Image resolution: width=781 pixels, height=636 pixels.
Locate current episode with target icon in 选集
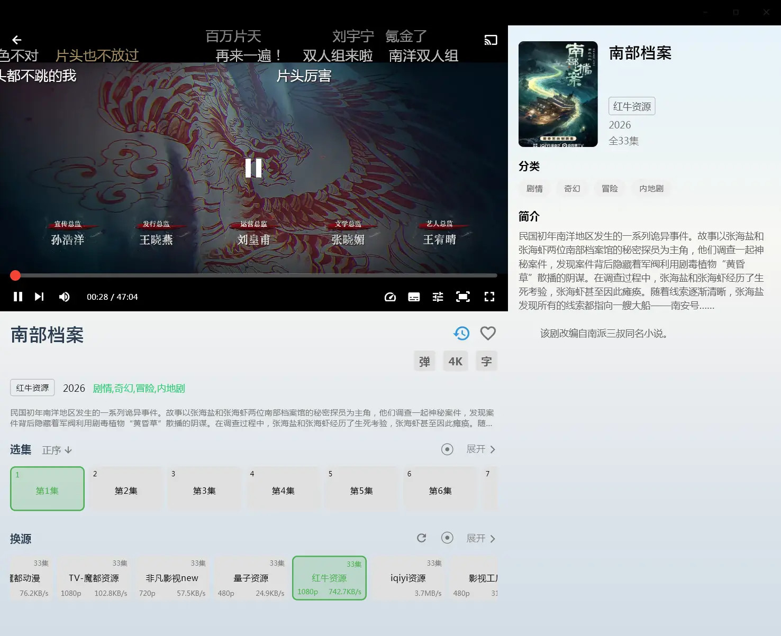click(x=447, y=449)
